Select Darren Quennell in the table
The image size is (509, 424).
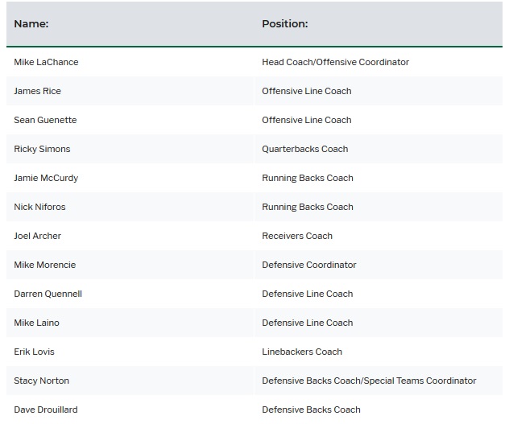click(x=48, y=294)
